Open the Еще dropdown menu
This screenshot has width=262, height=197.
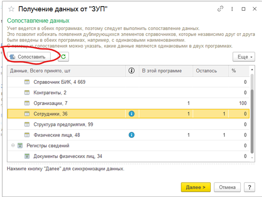click(x=244, y=57)
